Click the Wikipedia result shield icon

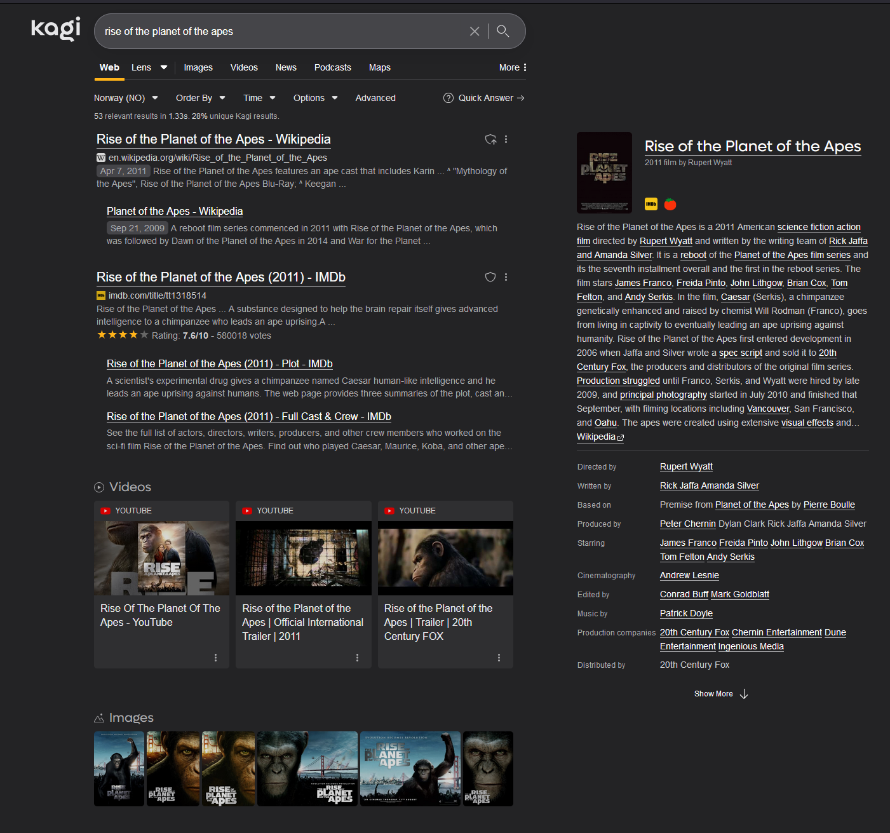[490, 139]
